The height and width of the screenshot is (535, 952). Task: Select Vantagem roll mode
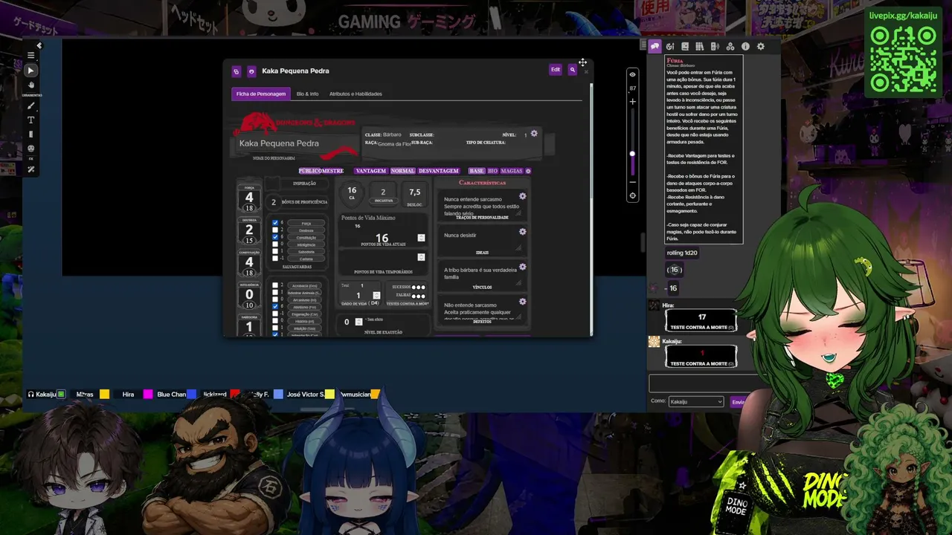click(x=370, y=171)
